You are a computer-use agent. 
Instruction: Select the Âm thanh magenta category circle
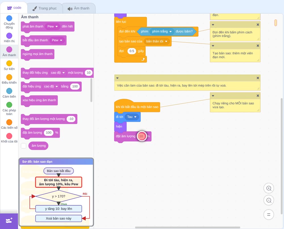point(9,49)
